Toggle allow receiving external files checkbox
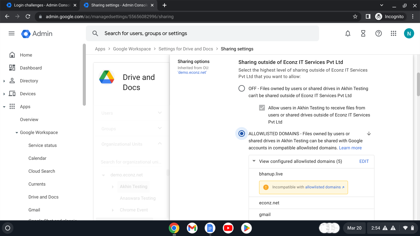The image size is (420, 236). point(262,108)
